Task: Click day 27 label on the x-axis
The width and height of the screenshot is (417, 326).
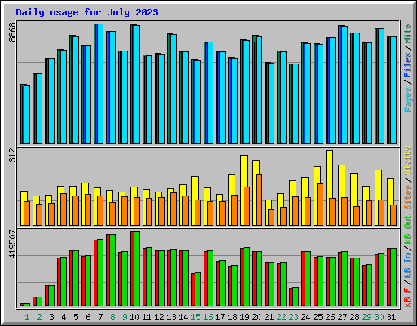Action: click(342, 317)
